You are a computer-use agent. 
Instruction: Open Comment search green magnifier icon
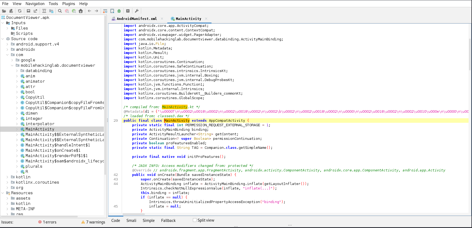point(74,11)
